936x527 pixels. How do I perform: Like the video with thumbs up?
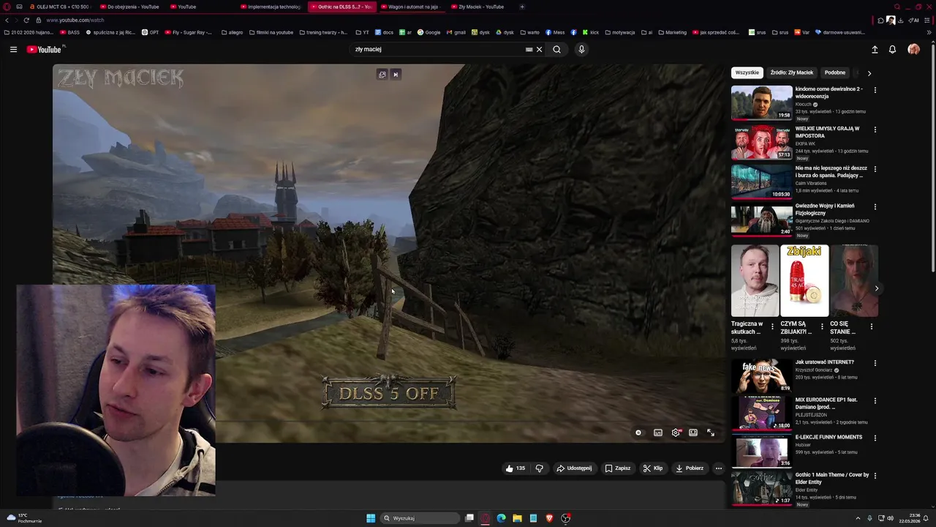point(516,468)
